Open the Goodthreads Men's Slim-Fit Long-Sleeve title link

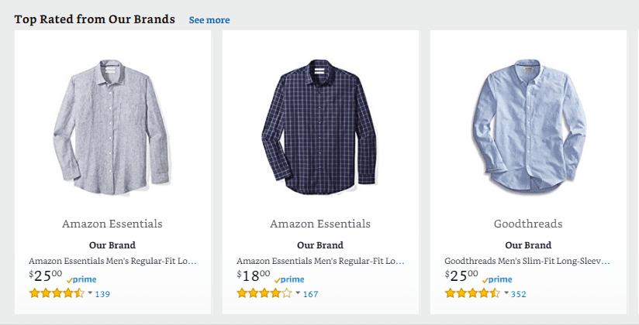coord(527,262)
